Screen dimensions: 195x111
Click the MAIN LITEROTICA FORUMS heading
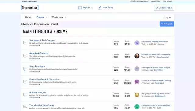coord(45,32)
